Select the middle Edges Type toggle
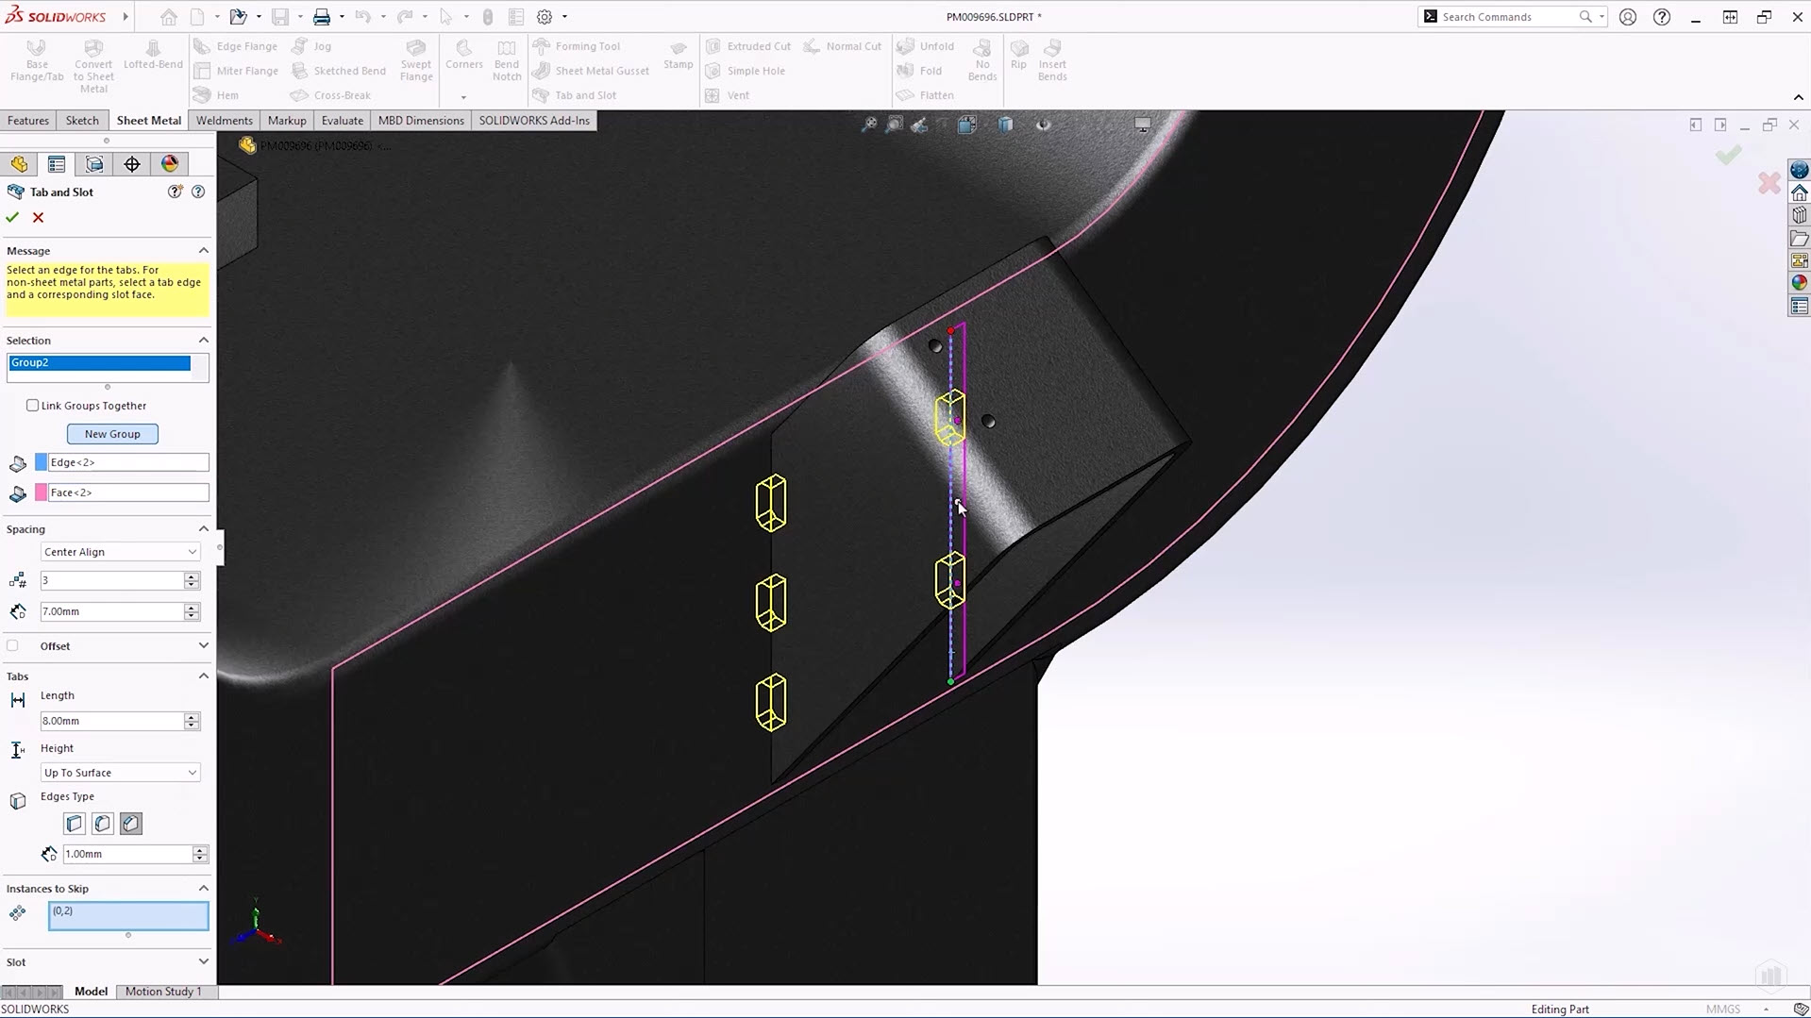 click(103, 824)
